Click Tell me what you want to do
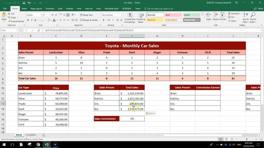The height and width of the screenshot is (148, 264). (x=159, y=9)
